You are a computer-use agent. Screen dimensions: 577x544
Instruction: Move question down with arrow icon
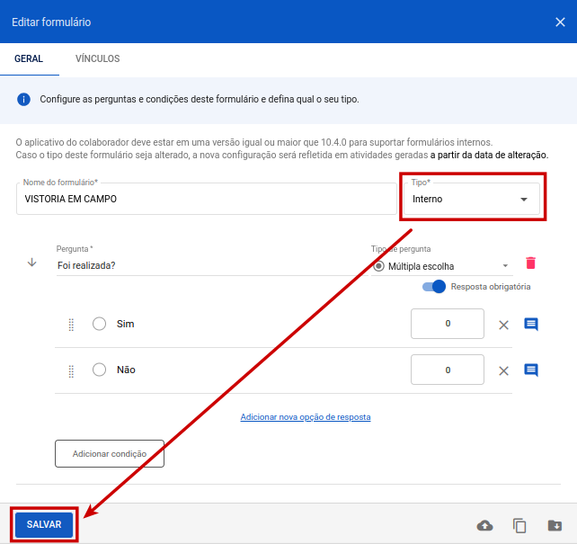[x=32, y=263]
